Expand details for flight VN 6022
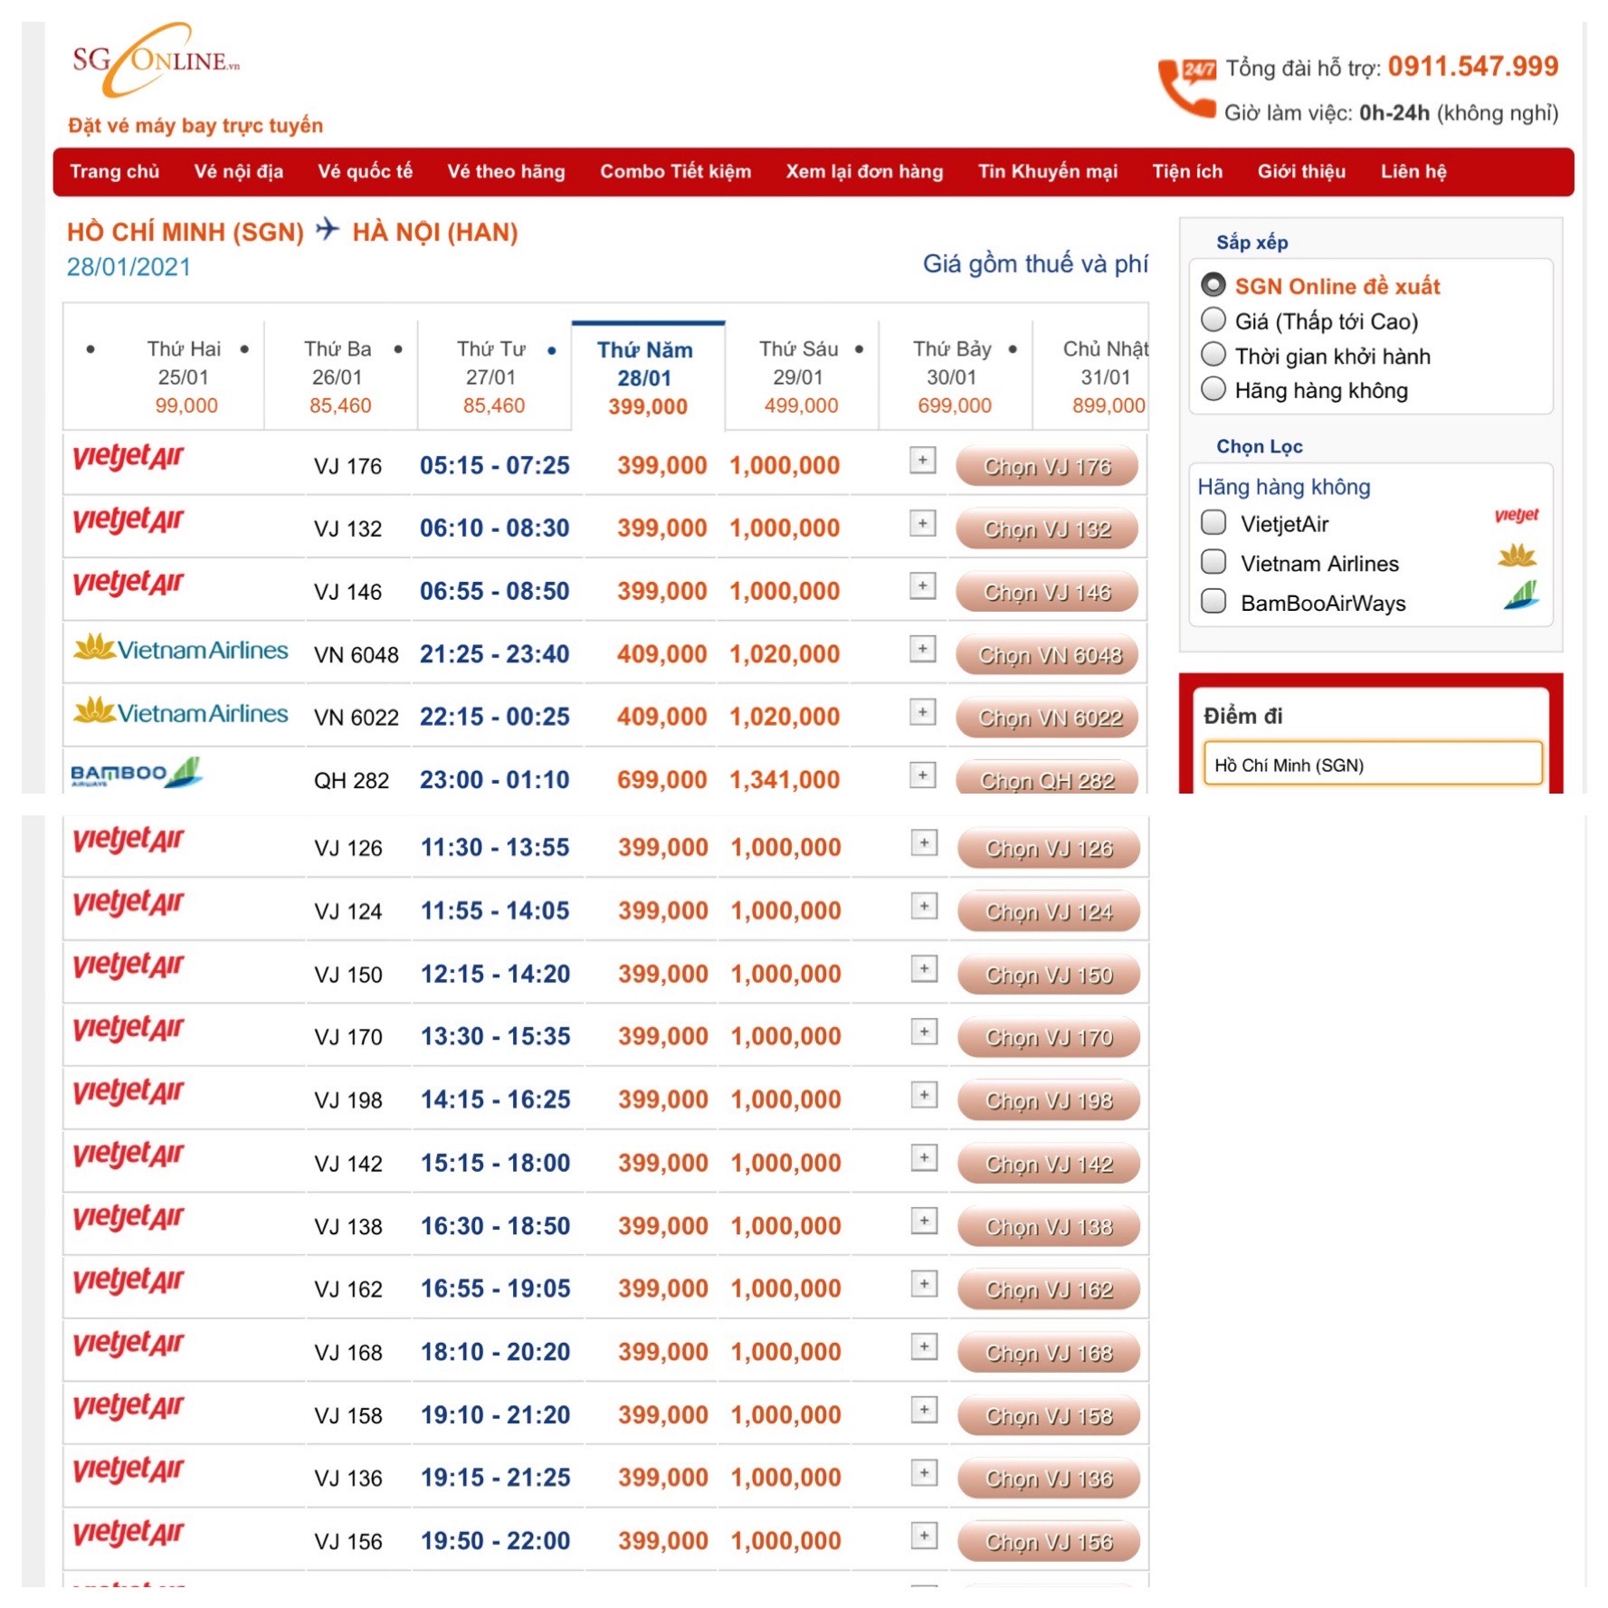The width and height of the screenshot is (1608, 1608). tap(922, 712)
